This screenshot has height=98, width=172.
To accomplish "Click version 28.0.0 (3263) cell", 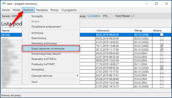I will (143, 39).
